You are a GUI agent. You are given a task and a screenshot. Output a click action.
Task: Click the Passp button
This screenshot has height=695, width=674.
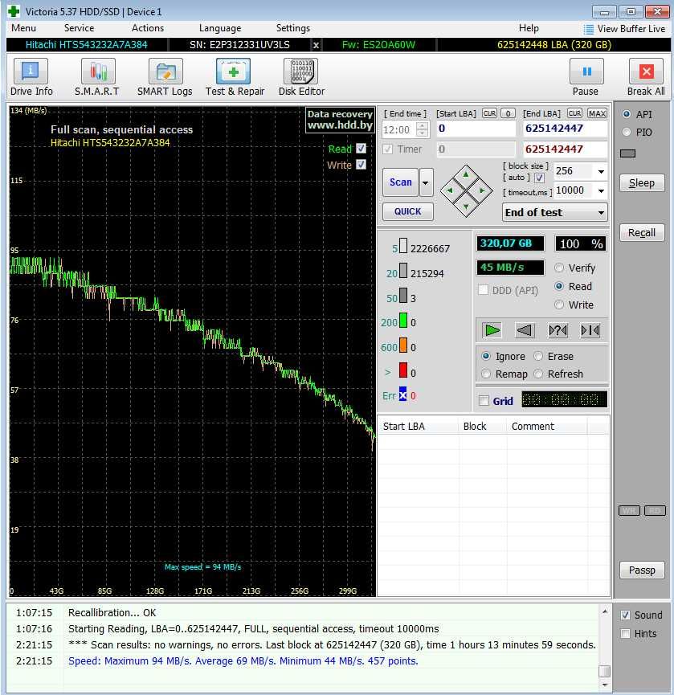point(642,570)
